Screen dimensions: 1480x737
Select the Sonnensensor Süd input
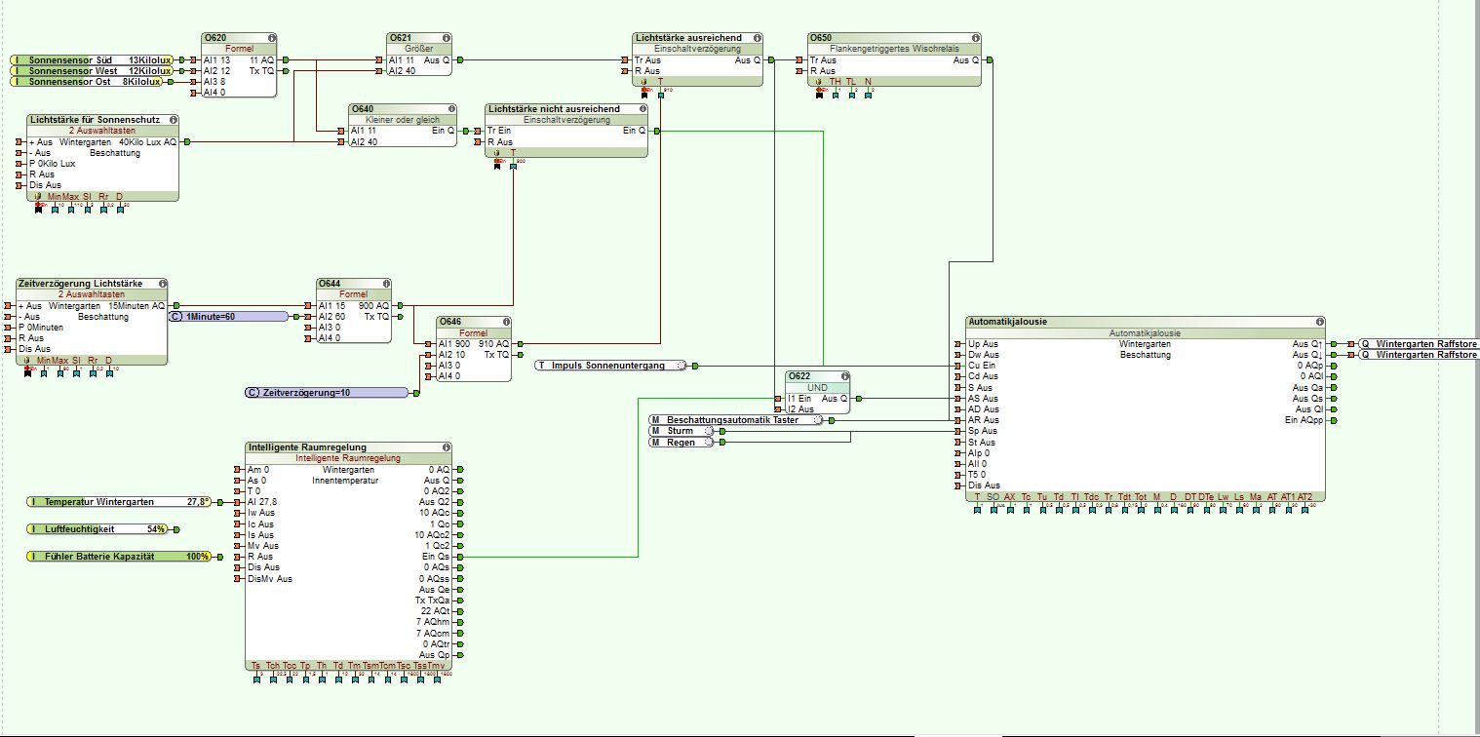[x=93, y=59]
